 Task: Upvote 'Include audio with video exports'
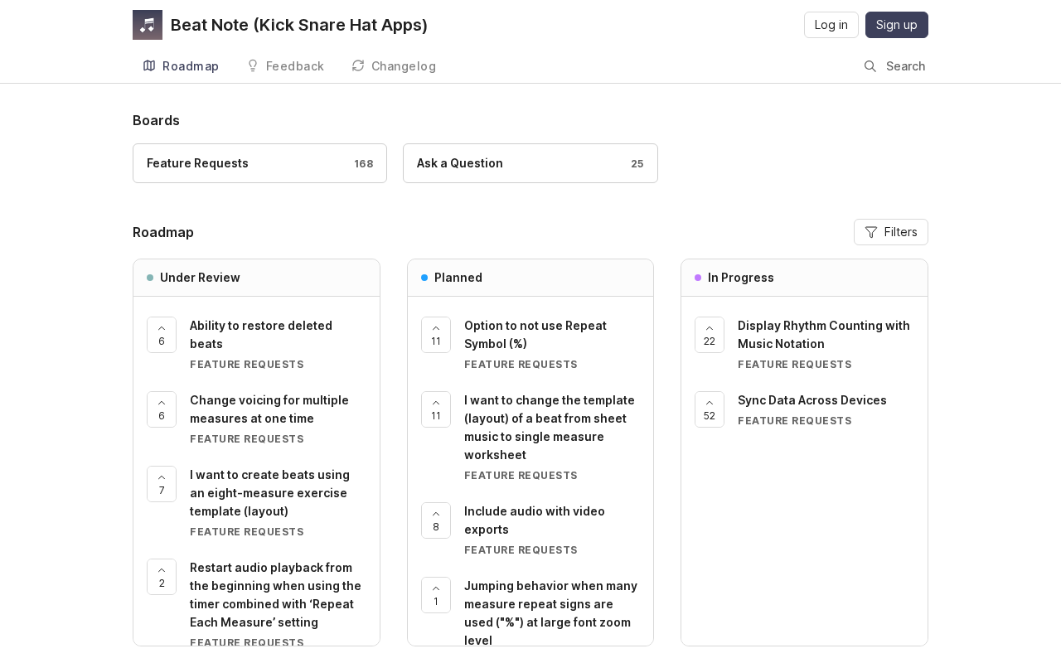[x=436, y=520]
